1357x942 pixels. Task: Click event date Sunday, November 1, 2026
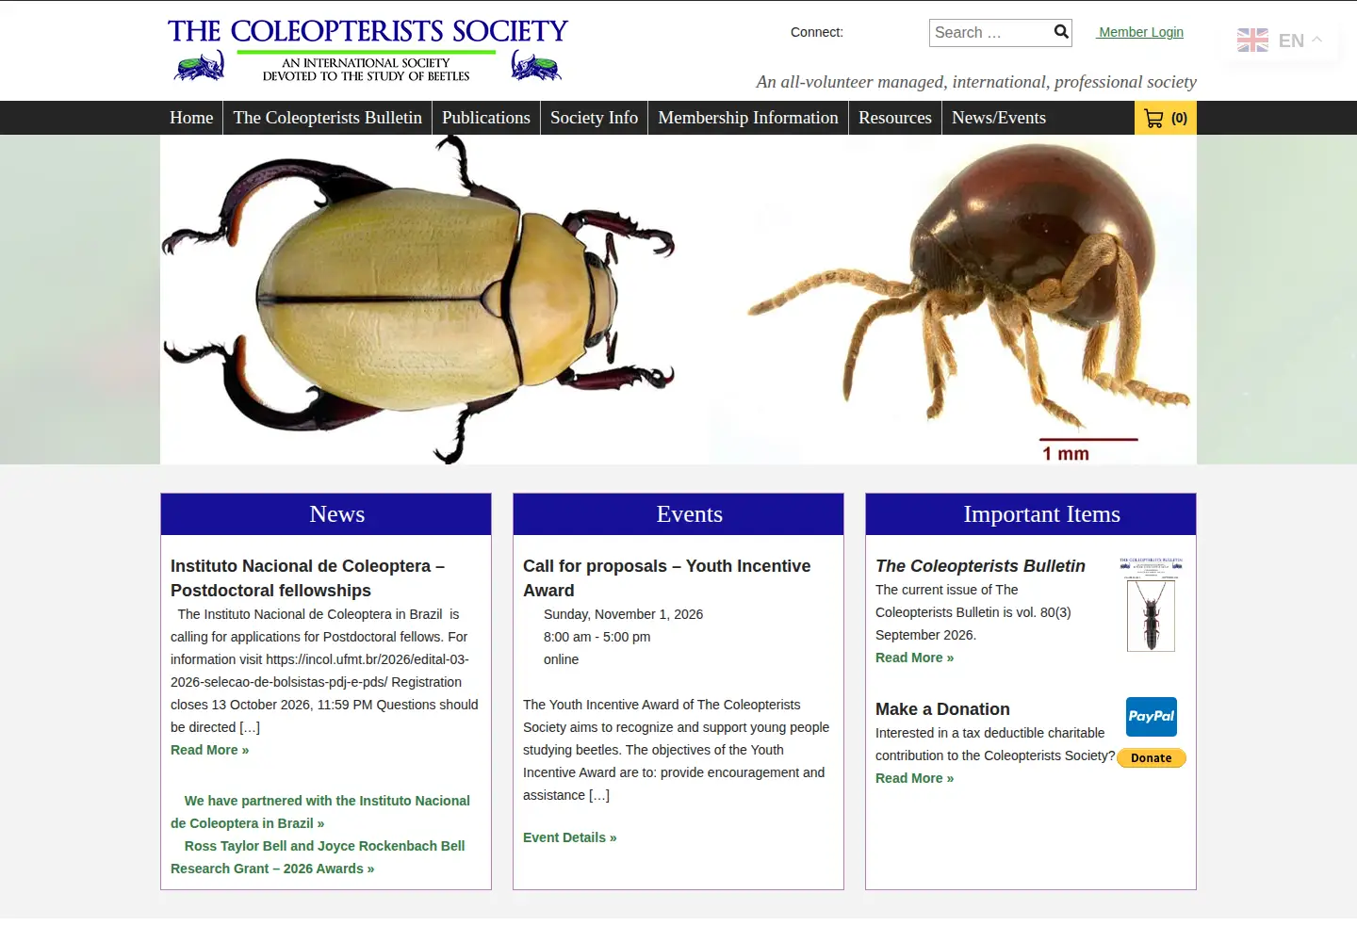(x=623, y=614)
